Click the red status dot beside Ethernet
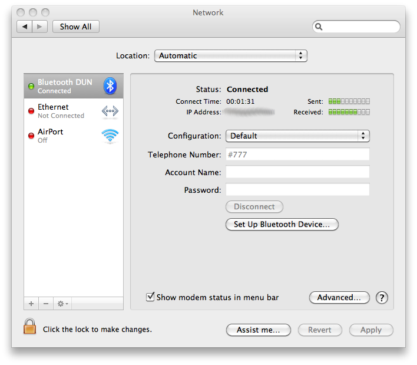 [31, 111]
